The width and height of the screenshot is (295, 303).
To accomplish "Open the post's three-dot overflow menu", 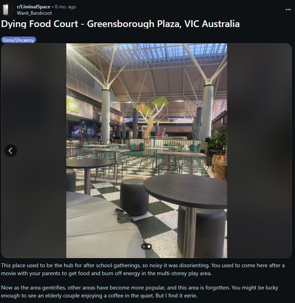I will pos(288,10).
